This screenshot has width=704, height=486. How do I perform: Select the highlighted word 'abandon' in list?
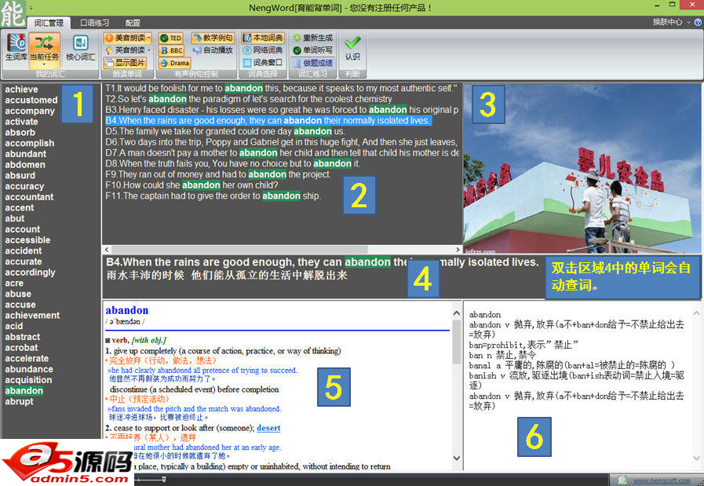click(24, 391)
